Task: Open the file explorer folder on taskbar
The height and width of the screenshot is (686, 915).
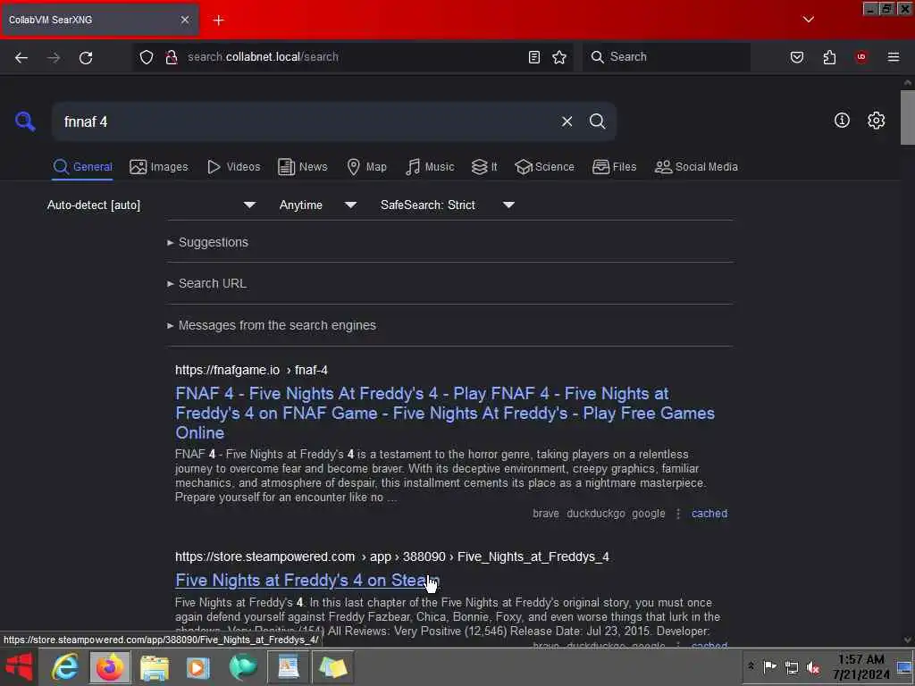Action: [154, 667]
